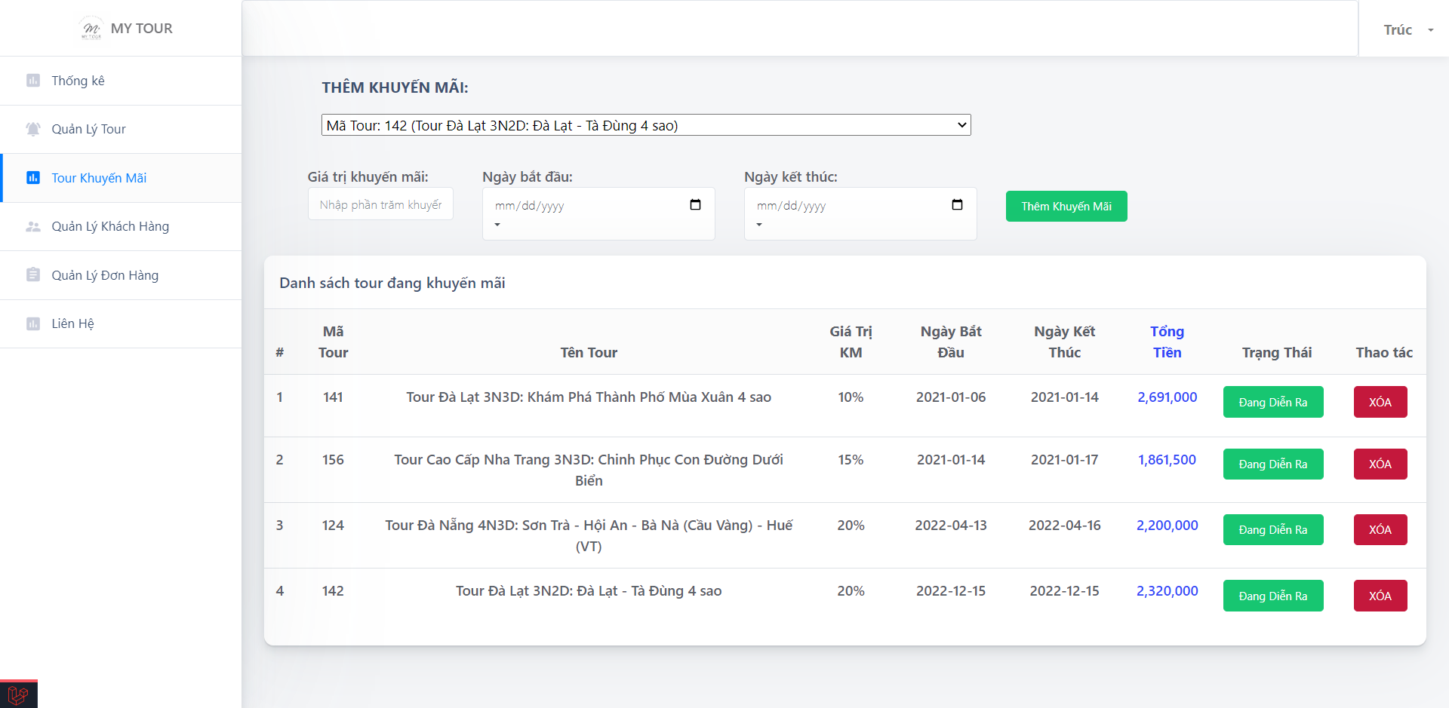The image size is (1449, 708).
Task: Click the Ngày kết thúc date field
Action: tap(860, 213)
